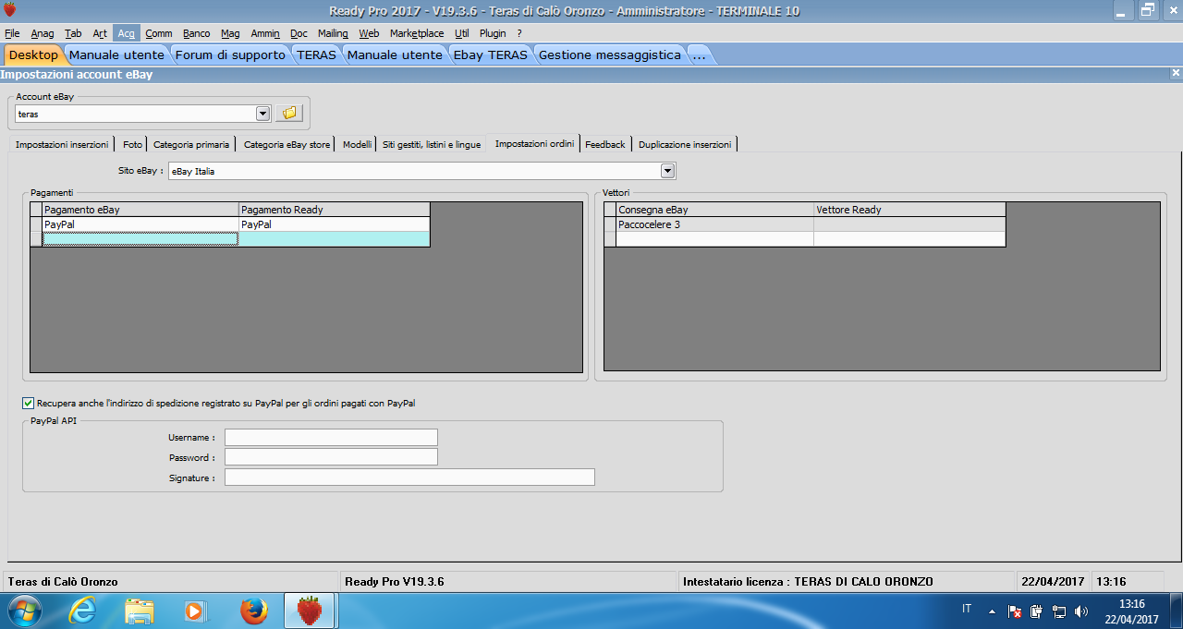
Task: Select PayPal cell under Pagamento eBay
Action: [x=140, y=224]
